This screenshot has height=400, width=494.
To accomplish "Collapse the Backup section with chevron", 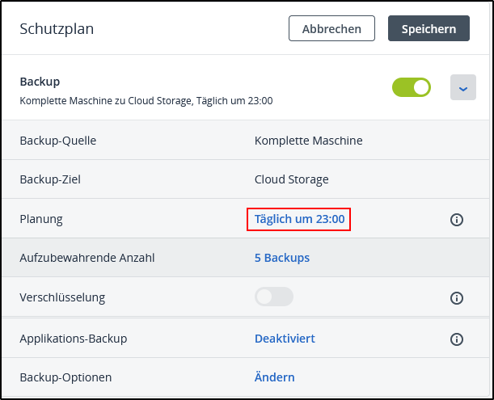I will pyautogui.click(x=463, y=87).
